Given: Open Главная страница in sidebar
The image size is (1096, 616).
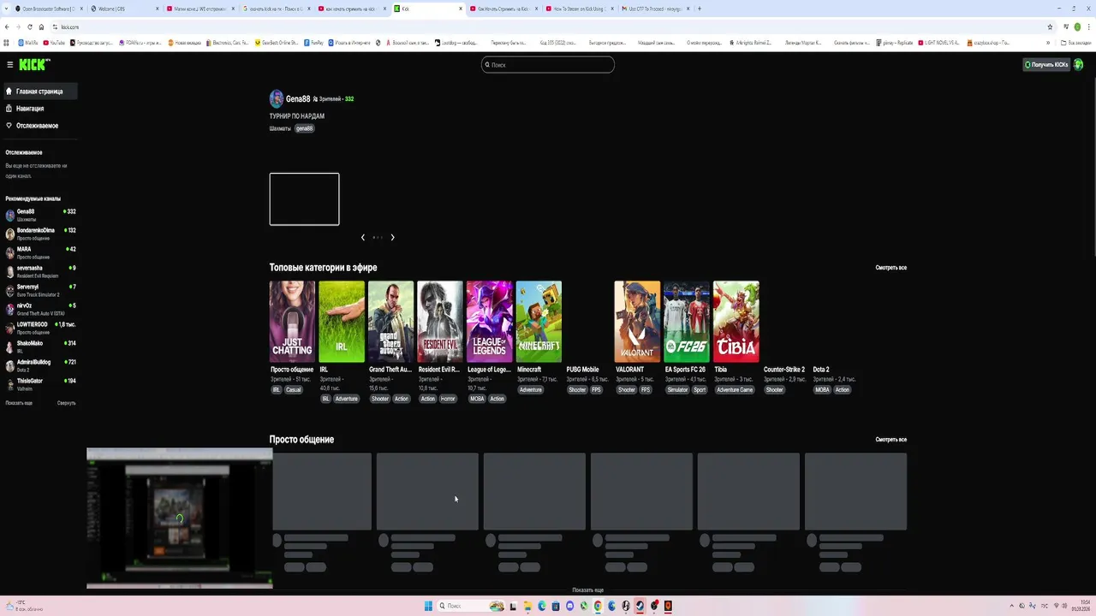Looking at the screenshot, I should click(x=39, y=92).
